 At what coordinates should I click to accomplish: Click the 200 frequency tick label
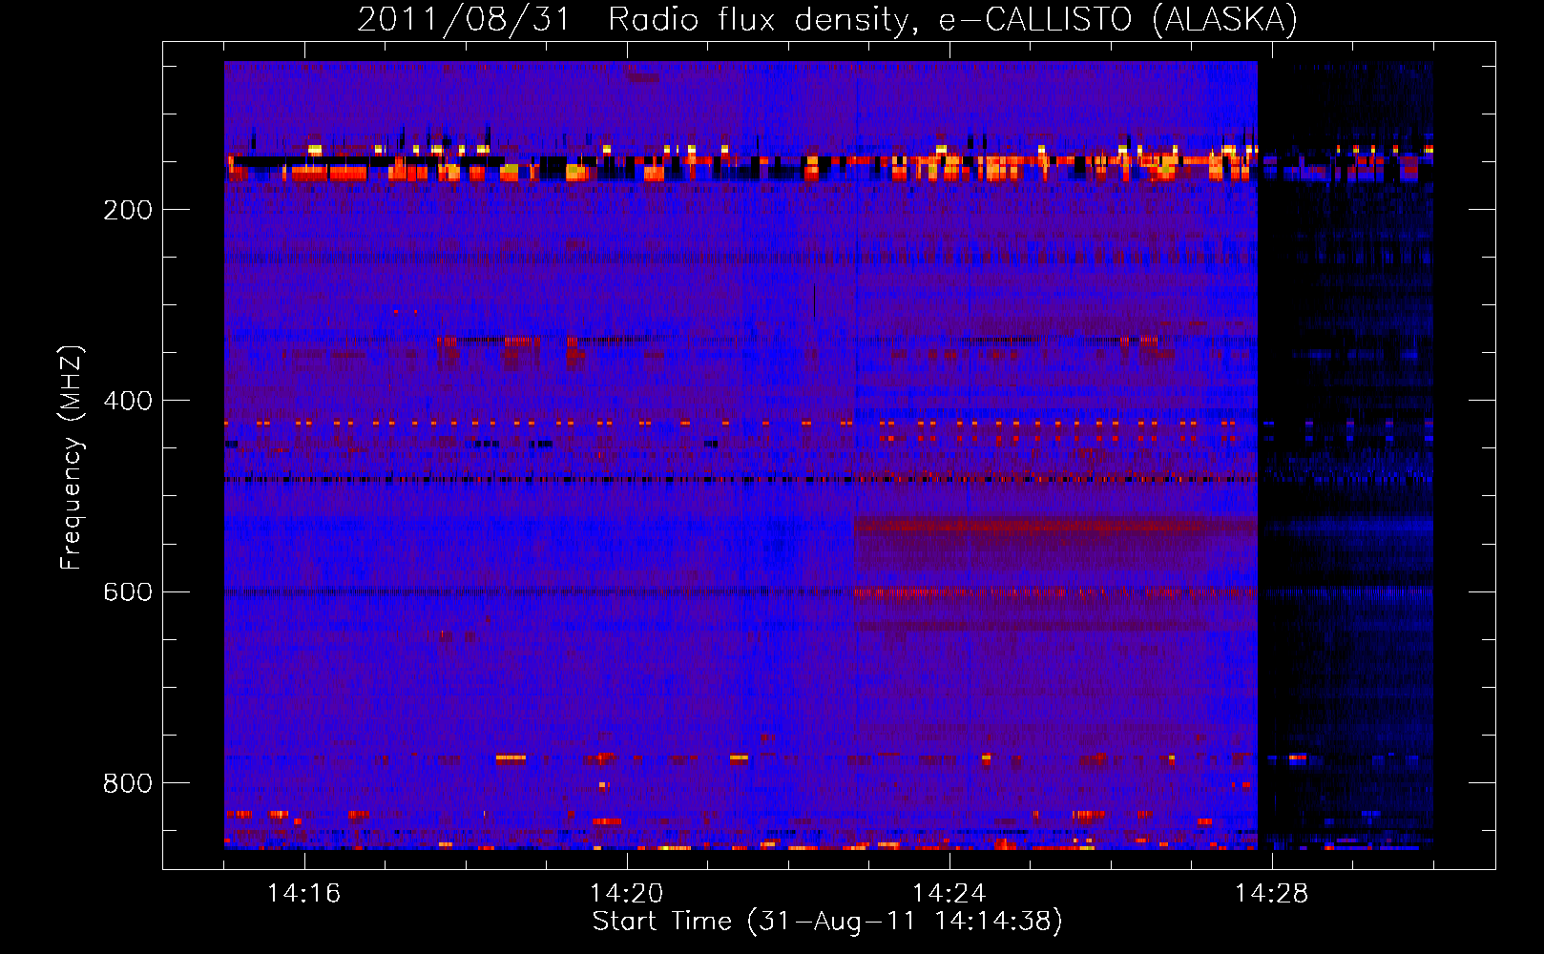click(x=128, y=210)
